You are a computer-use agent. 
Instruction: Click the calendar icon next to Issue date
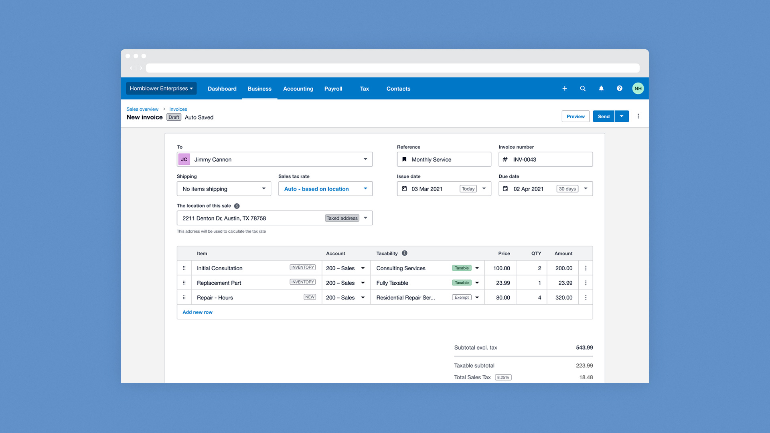pyautogui.click(x=405, y=188)
